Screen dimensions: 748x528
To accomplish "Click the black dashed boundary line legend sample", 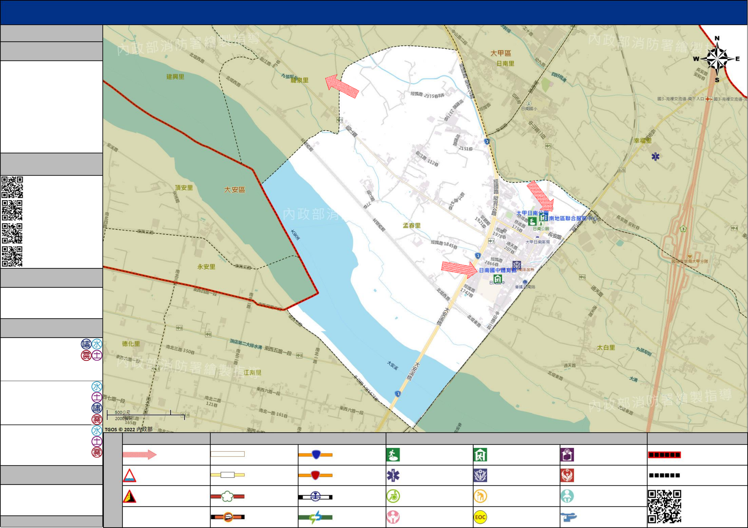I will (x=665, y=475).
